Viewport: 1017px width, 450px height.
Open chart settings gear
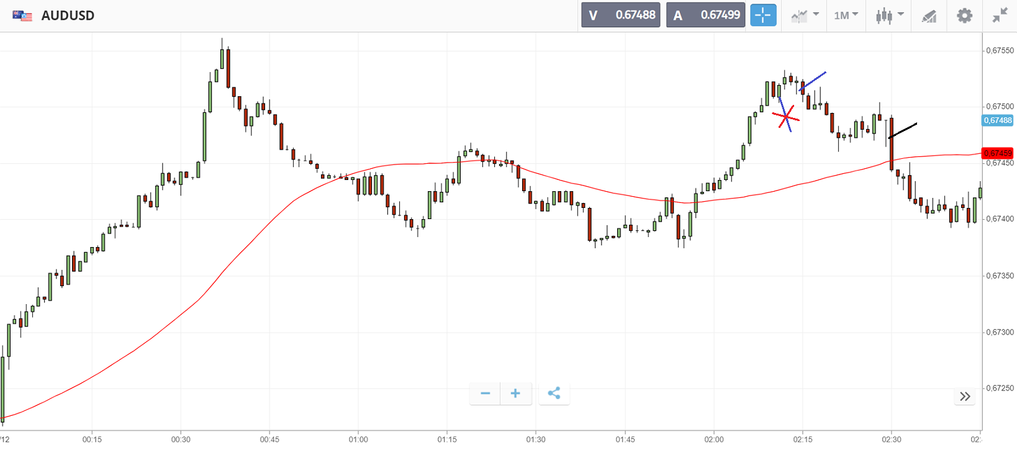(964, 16)
